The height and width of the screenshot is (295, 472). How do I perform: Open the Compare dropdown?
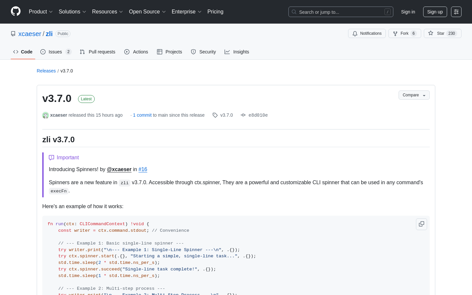pyautogui.click(x=414, y=95)
